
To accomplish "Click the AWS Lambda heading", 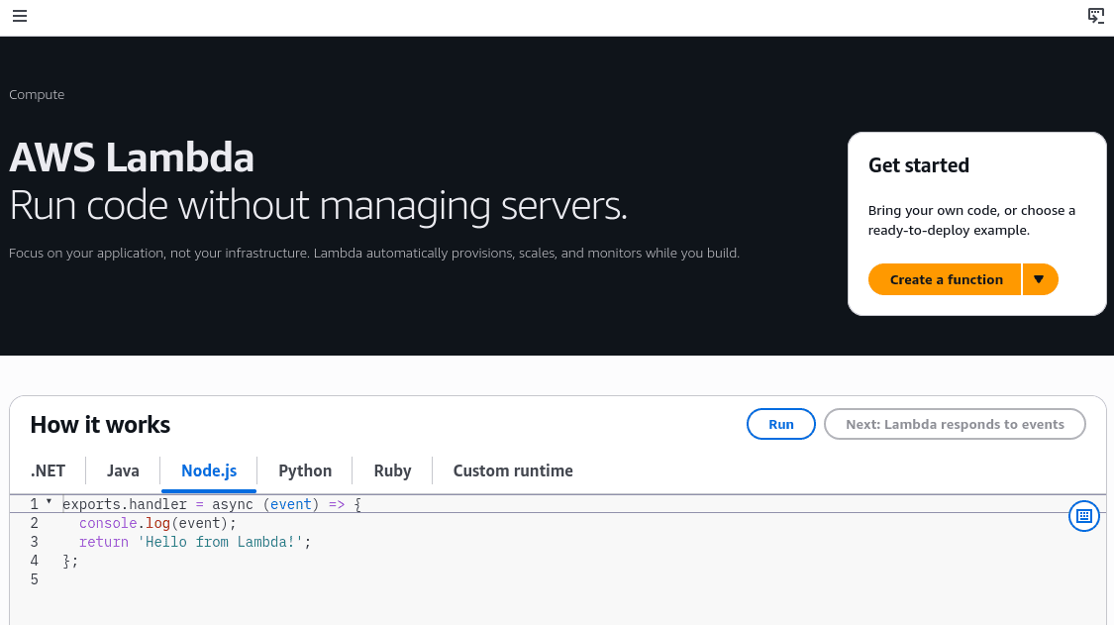I will tap(132, 157).
